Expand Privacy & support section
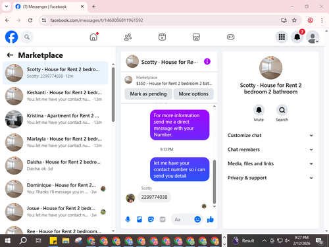The image size is (329, 247). tap(270, 178)
